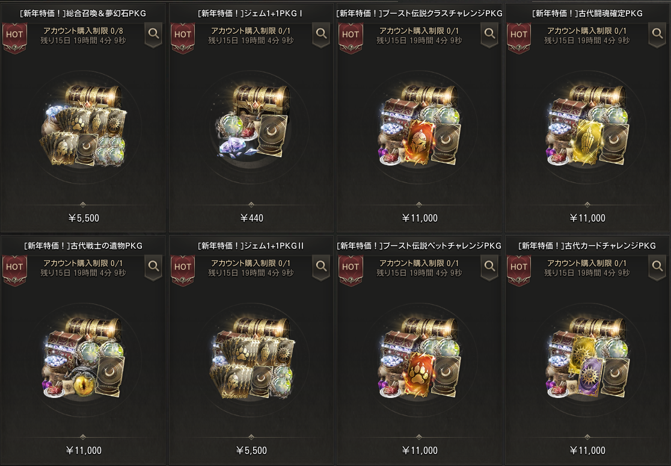
Task: Click HOT badge on 総合召喚＆夢幻石PKG
Action: 14,38
